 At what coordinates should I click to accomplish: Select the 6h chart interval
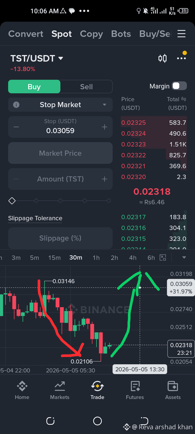[x=151, y=258]
